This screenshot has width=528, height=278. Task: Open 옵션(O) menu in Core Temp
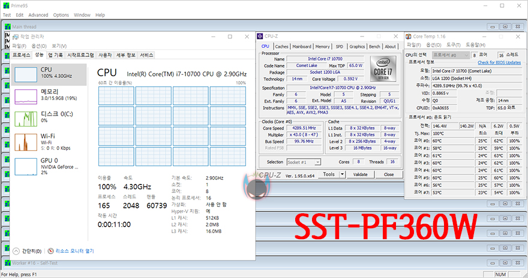click(x=434, y=45)
